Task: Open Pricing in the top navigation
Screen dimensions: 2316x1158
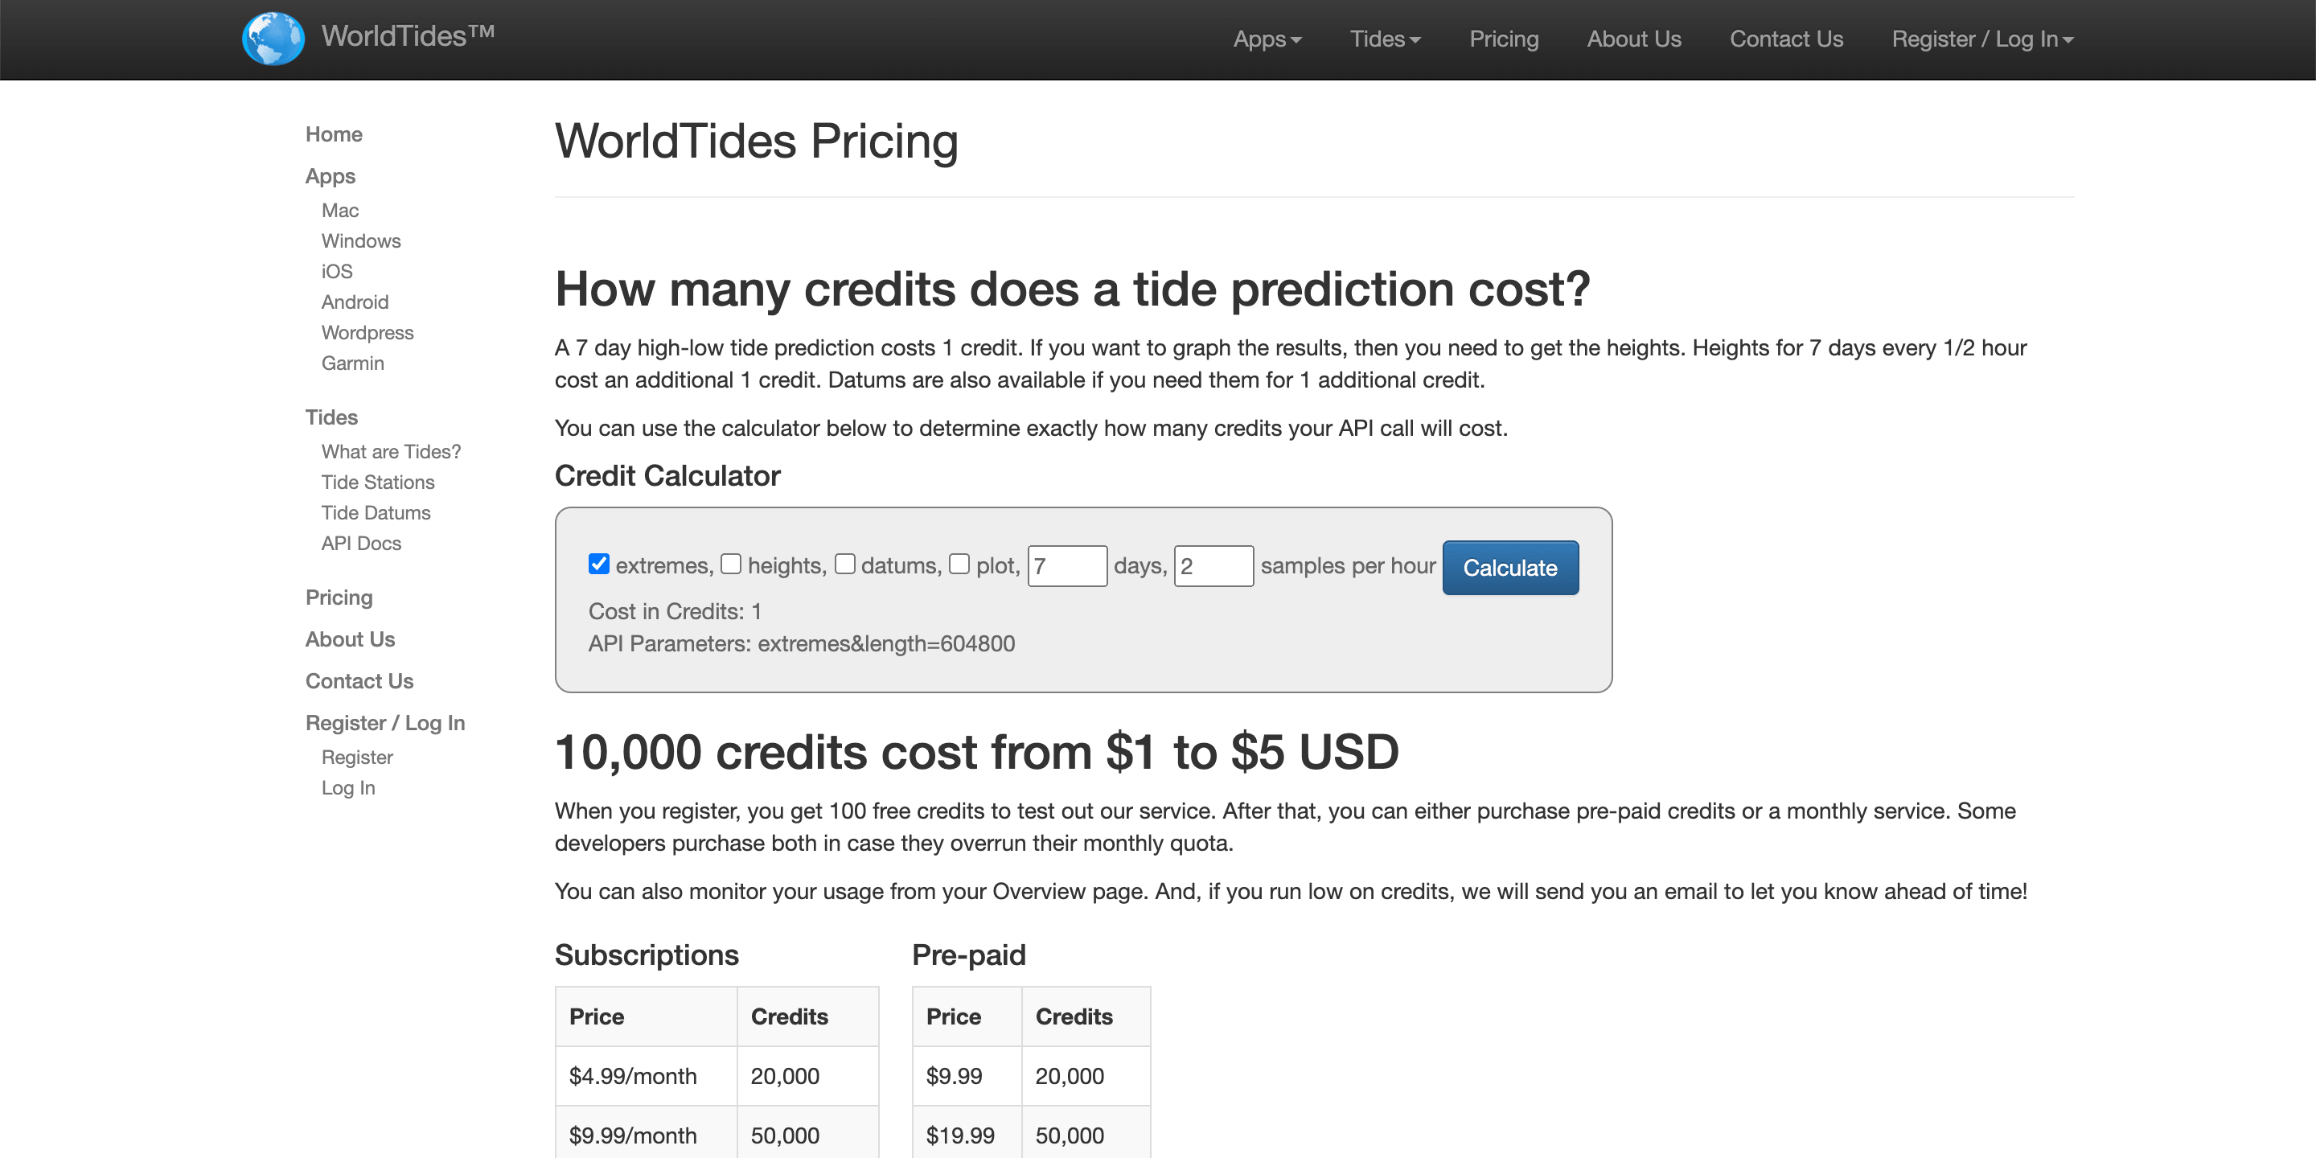Action: [1503, 39]
